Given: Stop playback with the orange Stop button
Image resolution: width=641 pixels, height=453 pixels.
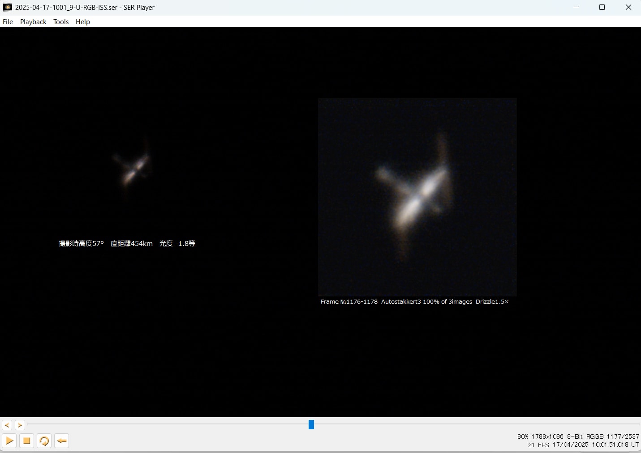Looking at the screenshot, I should [27, 441].
